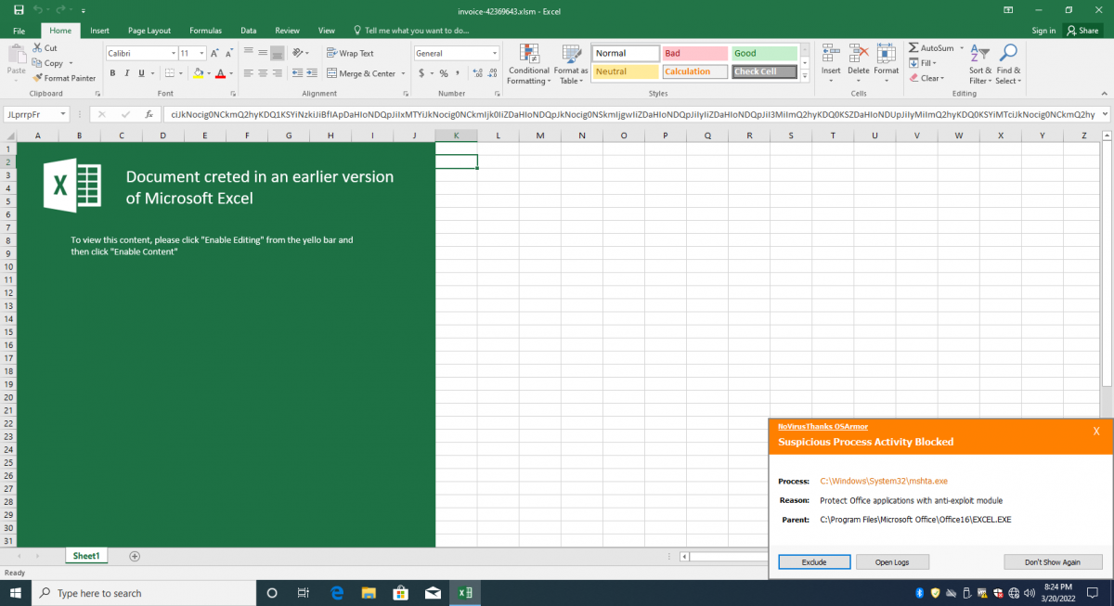Open the Page Layout tab
The width and height of the screenshot is (1114, 606).
[149, 31]
